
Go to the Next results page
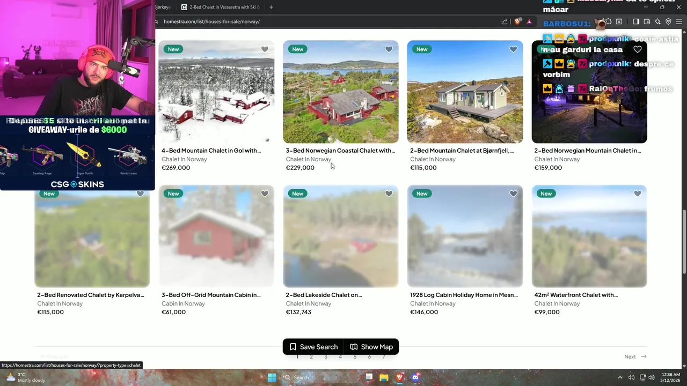click(635, 357)
